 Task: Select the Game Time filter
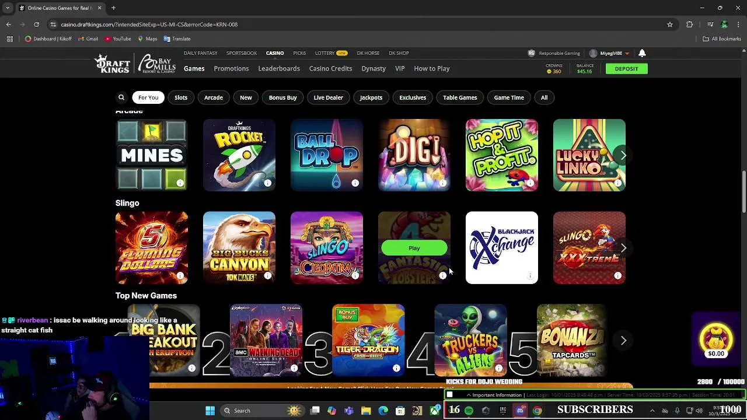tap(509, 97)
